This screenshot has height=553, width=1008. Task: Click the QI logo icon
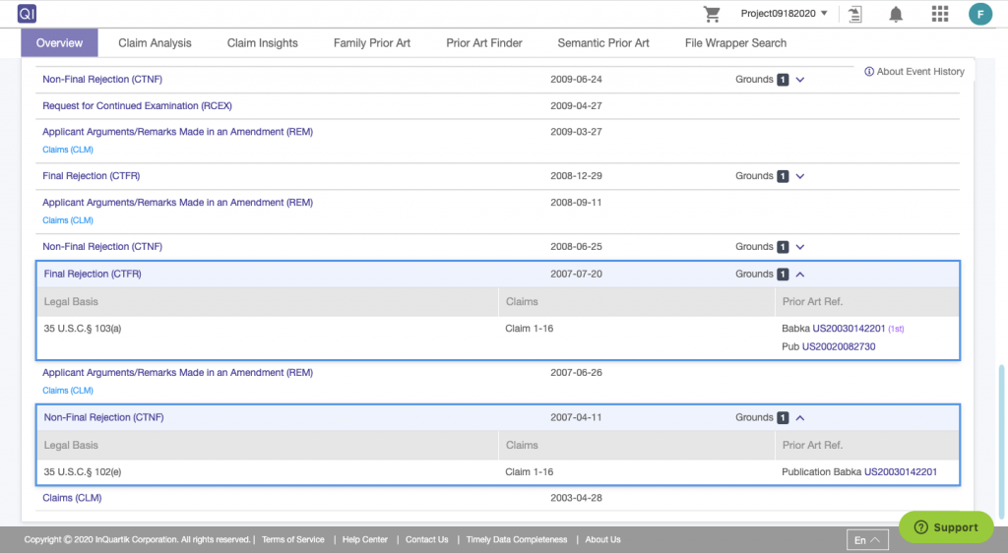point(27,14)
